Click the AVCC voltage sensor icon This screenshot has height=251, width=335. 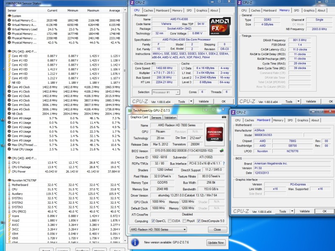pyautogui.click(x=9, y=225)
